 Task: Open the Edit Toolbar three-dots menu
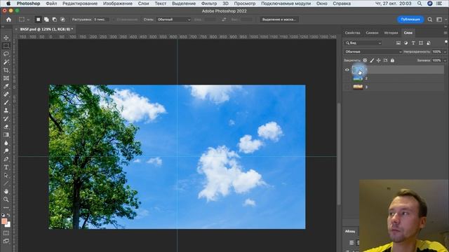click(6, 207)
